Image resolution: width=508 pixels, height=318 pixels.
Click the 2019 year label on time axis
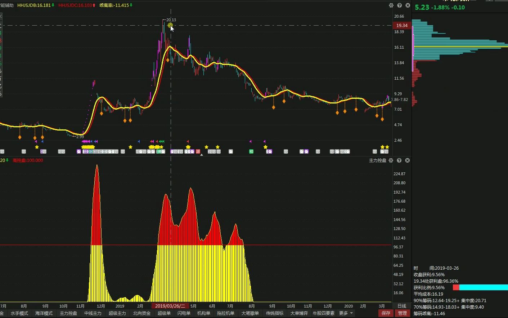(x=120, y=306)
